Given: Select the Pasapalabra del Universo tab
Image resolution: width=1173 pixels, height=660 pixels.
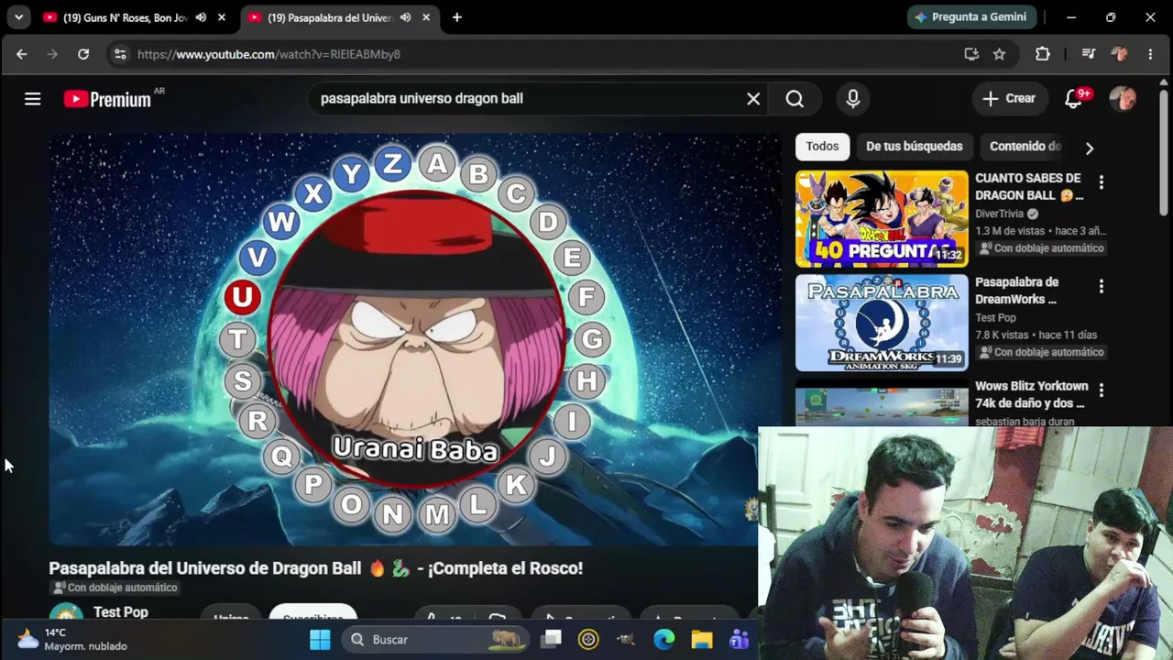Looking at the screenshot, I should (330, 17).
